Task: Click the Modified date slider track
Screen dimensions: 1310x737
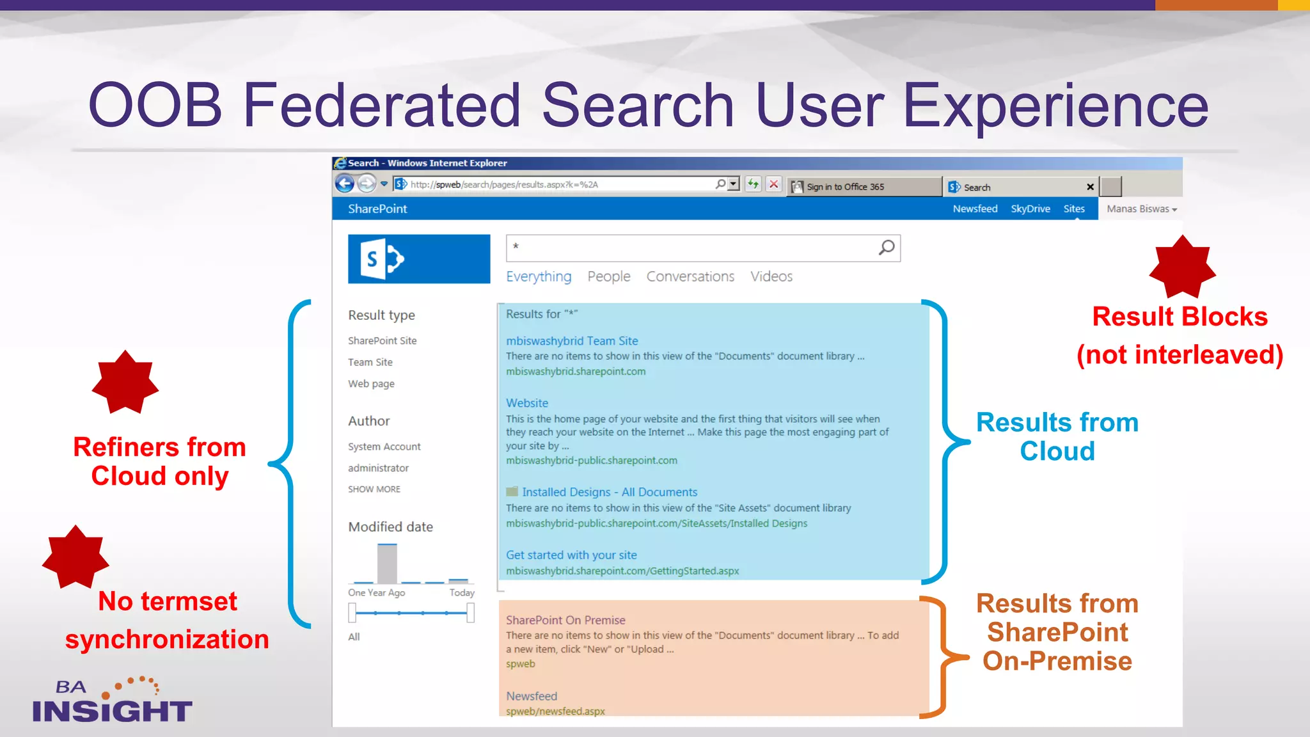Action: 411,613
